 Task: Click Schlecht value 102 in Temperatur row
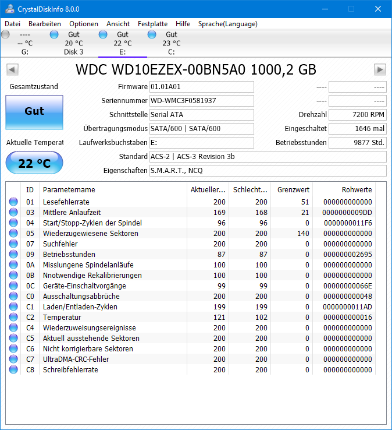click(x=261, y=318)
